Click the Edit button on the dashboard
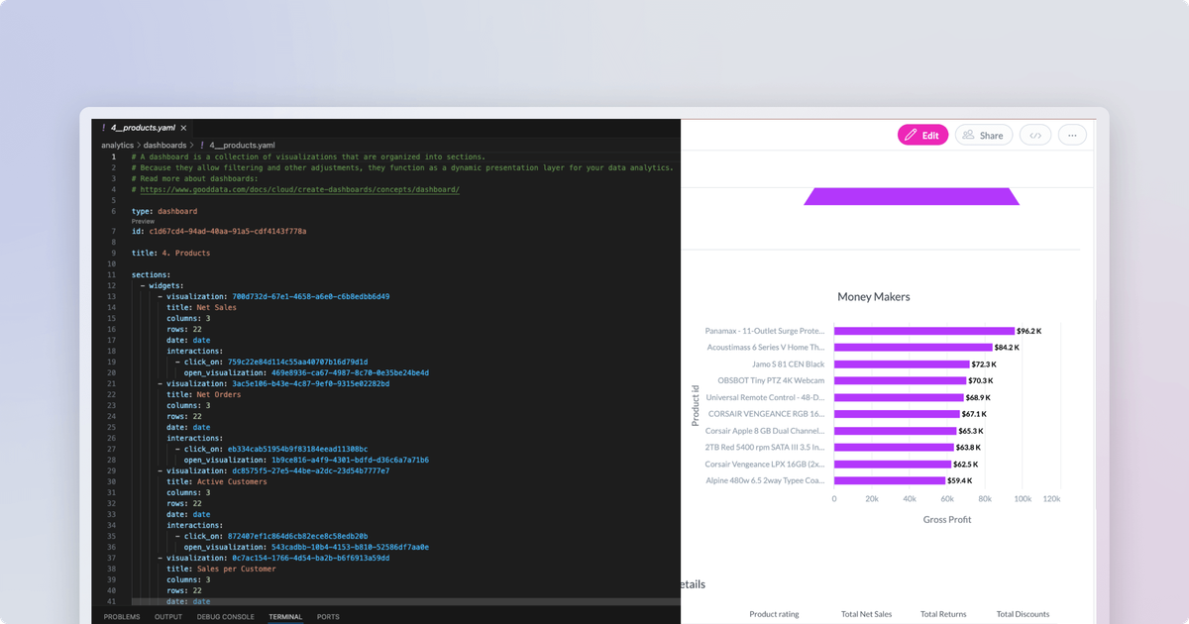Screen dimensions: 1189x624 point(922,135)
